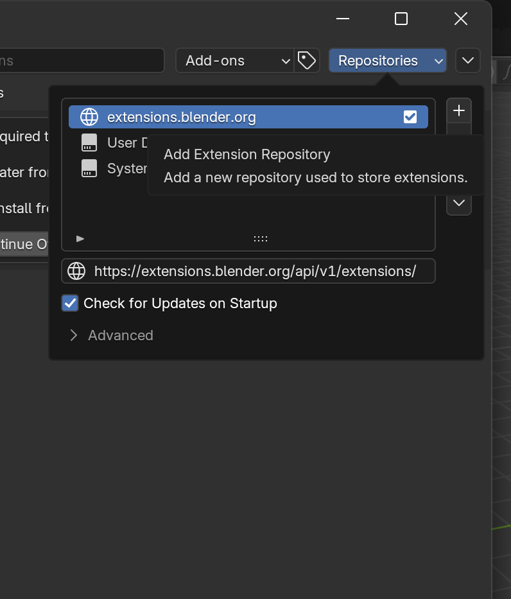Screen dimensions: 511x599
Task: Click the globe icon in the URL field
Action: [76, 271]
